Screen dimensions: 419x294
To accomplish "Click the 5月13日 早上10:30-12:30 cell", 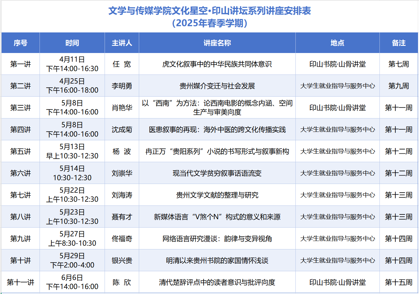I will tap(72, 151).
